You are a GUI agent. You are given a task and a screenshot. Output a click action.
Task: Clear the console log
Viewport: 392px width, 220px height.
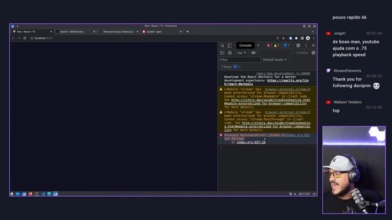tap(230, 53)
